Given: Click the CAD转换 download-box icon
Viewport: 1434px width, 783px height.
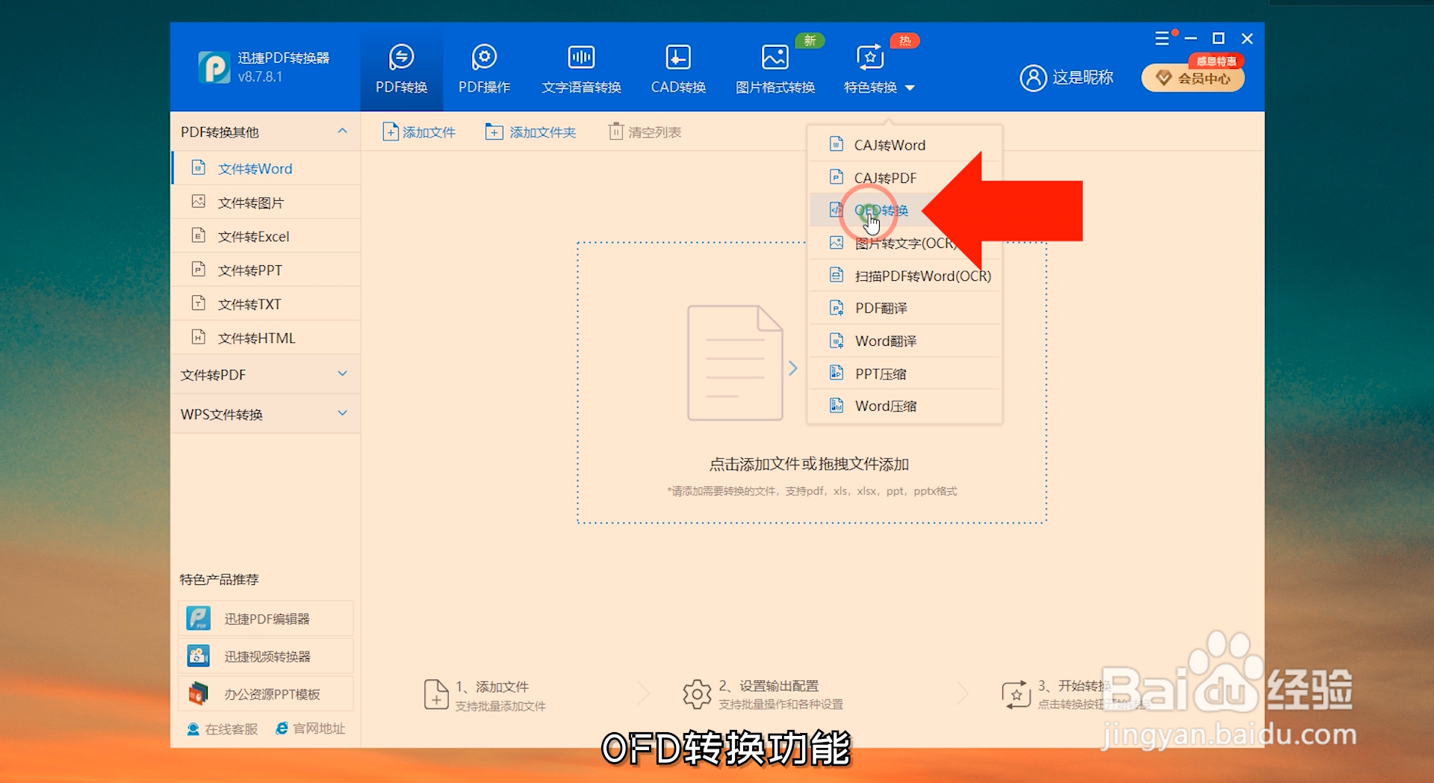Looking at the screenshot, I should tap(678, 57).
